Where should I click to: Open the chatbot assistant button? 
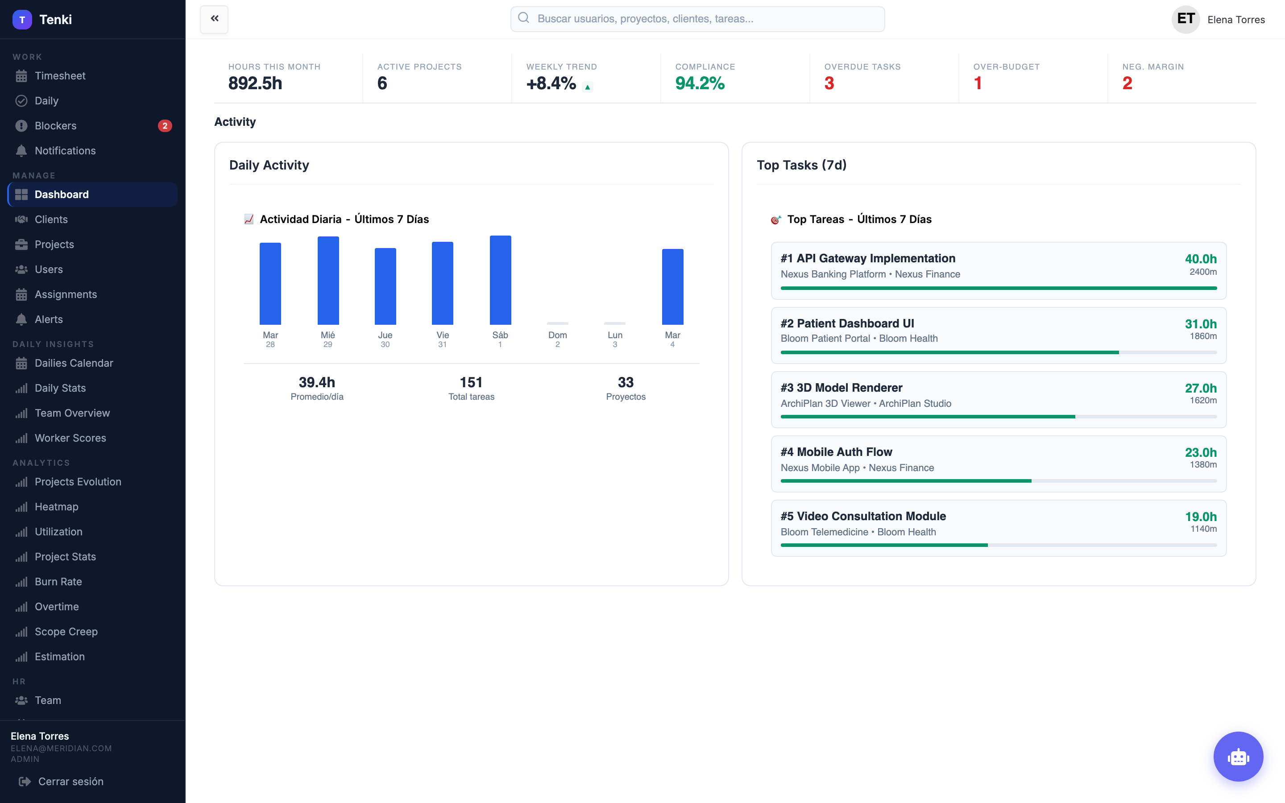click(1238, 756)
